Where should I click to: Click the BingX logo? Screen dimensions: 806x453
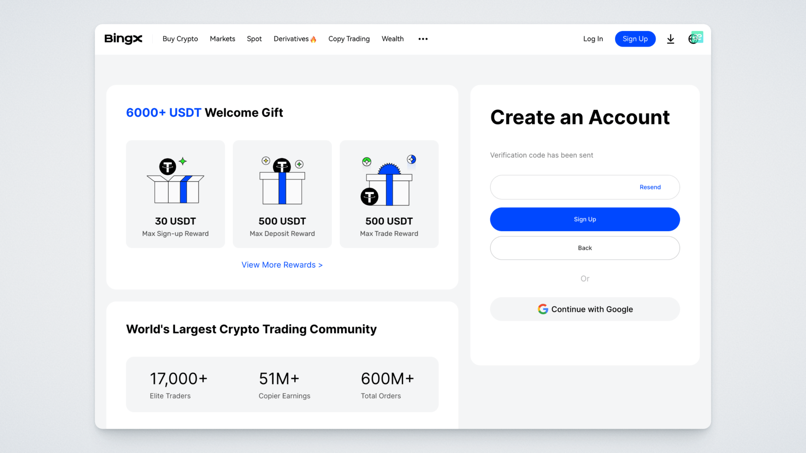pyautogui.click(x=123, y=39)
